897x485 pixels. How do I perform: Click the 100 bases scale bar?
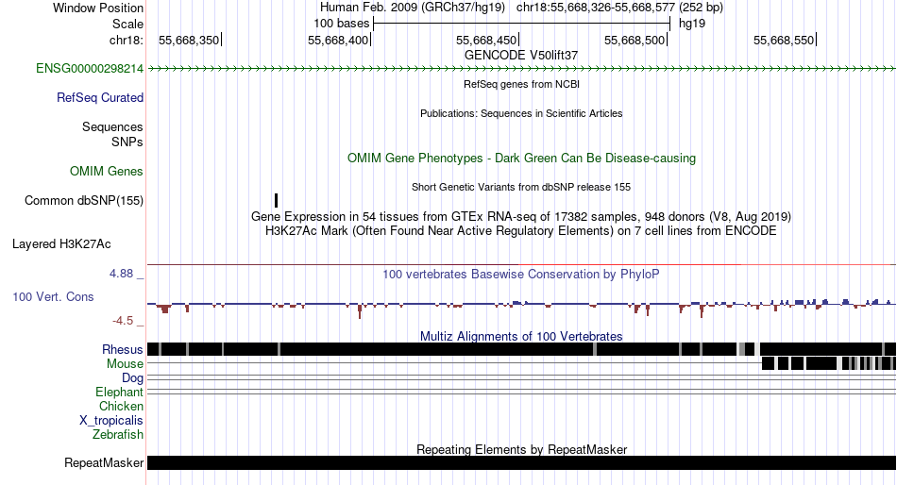pos(521,24)
